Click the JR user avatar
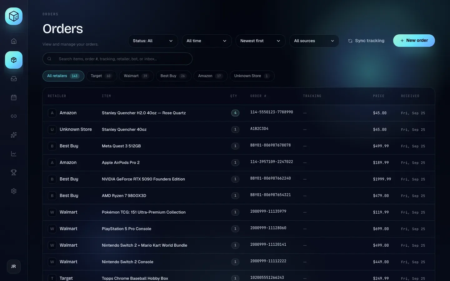This screenshot has height=281, width=450. [14, 267]
